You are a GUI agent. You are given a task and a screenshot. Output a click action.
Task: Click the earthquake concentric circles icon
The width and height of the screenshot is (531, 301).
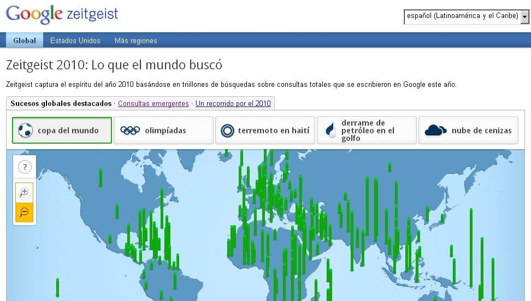pos(227,131)
